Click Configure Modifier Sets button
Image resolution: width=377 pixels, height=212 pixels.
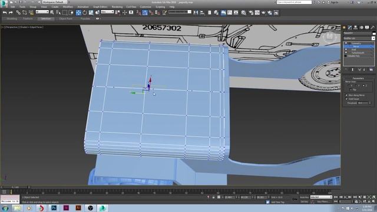[x=371, y=69]
